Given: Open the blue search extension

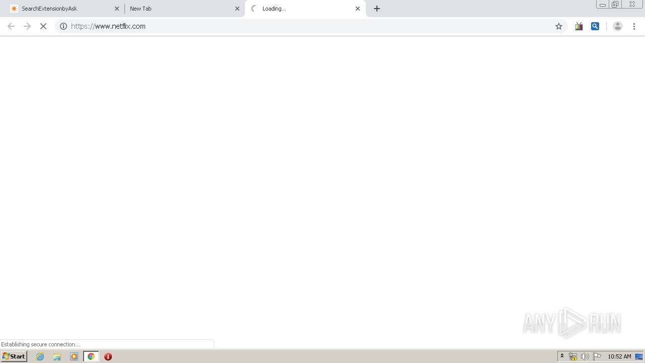Looking at the screenshot, I should 595,26.
